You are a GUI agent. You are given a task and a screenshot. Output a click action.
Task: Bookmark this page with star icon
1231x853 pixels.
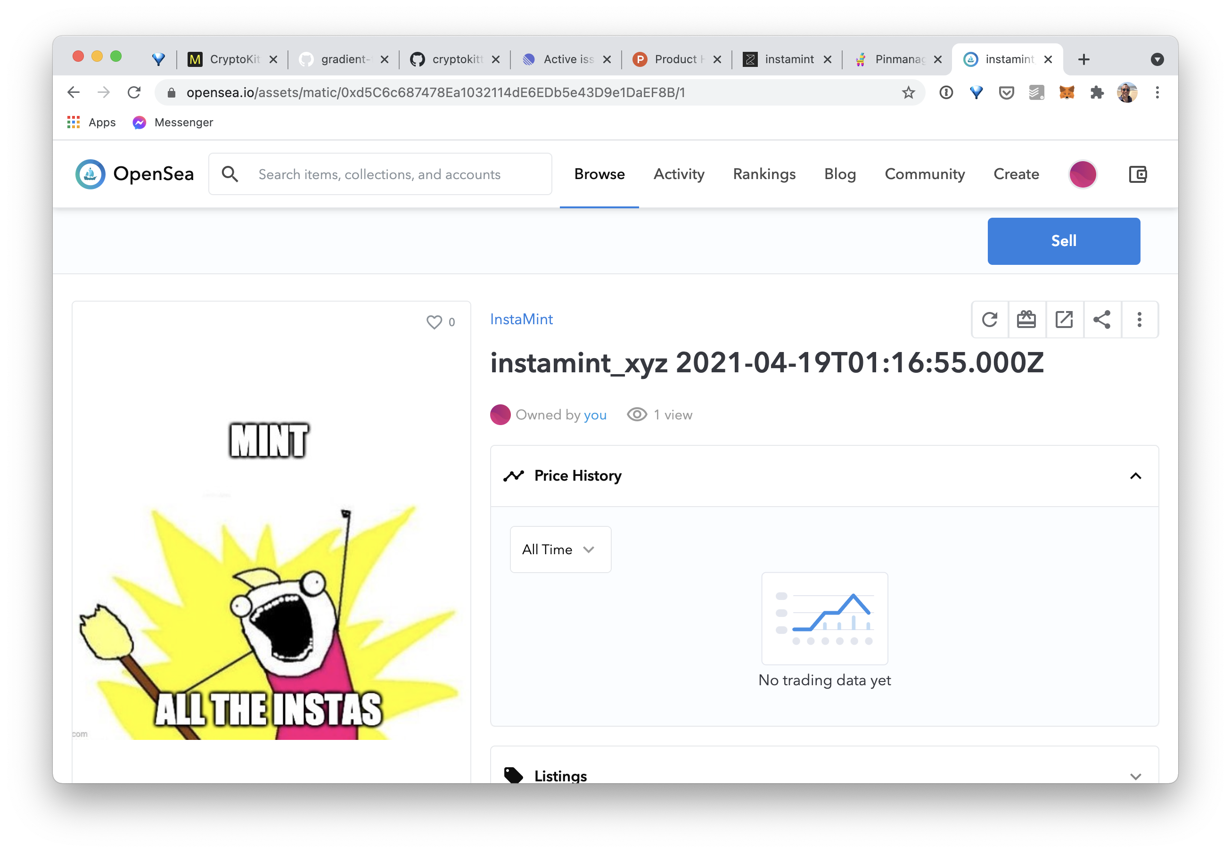[x=908, y=92]
